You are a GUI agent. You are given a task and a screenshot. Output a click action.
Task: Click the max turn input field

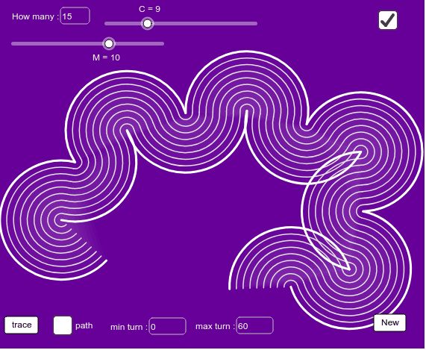coord(255,325)
